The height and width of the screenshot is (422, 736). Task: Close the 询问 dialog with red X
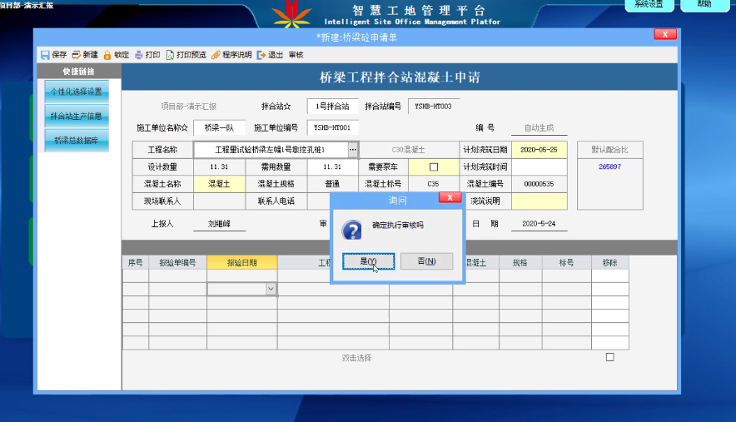[x=449, y=198]
